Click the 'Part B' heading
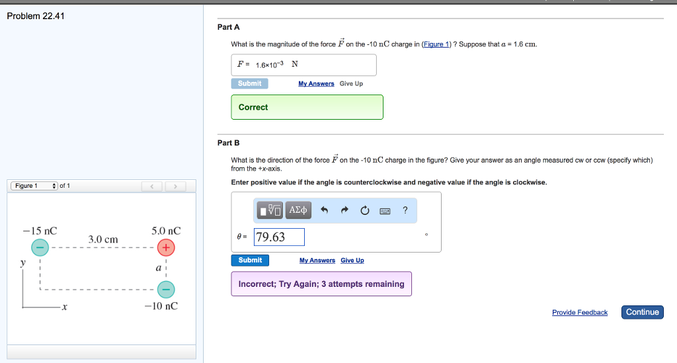Screen dimensions: 677x363 (228, 143)
